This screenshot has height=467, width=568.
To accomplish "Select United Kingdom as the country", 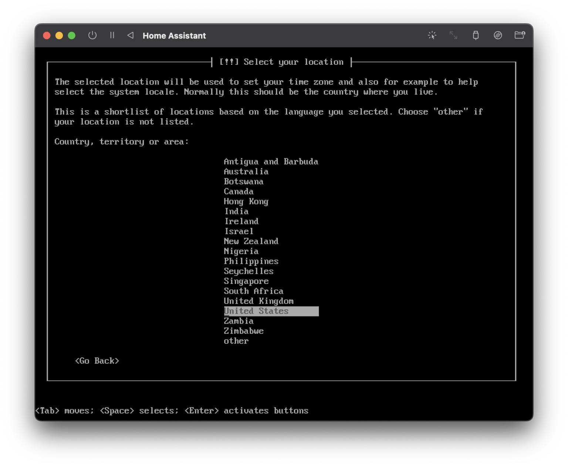I will point(258,301).
